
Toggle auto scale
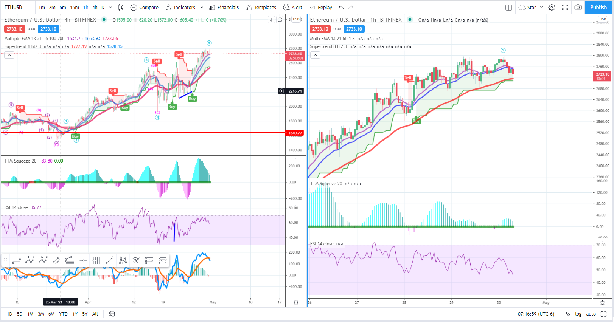(591, 314)
